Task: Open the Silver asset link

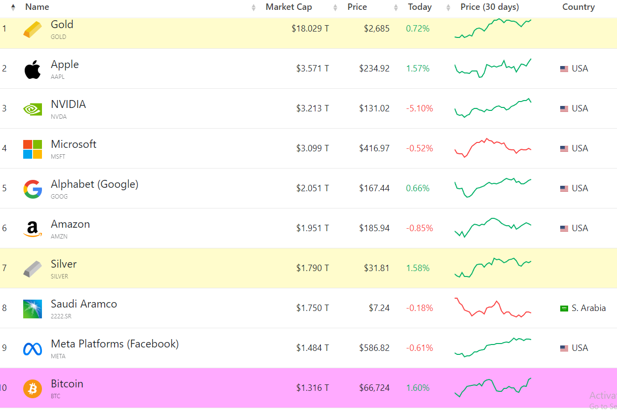Action: pyautogui.click(x=64, y=264)
